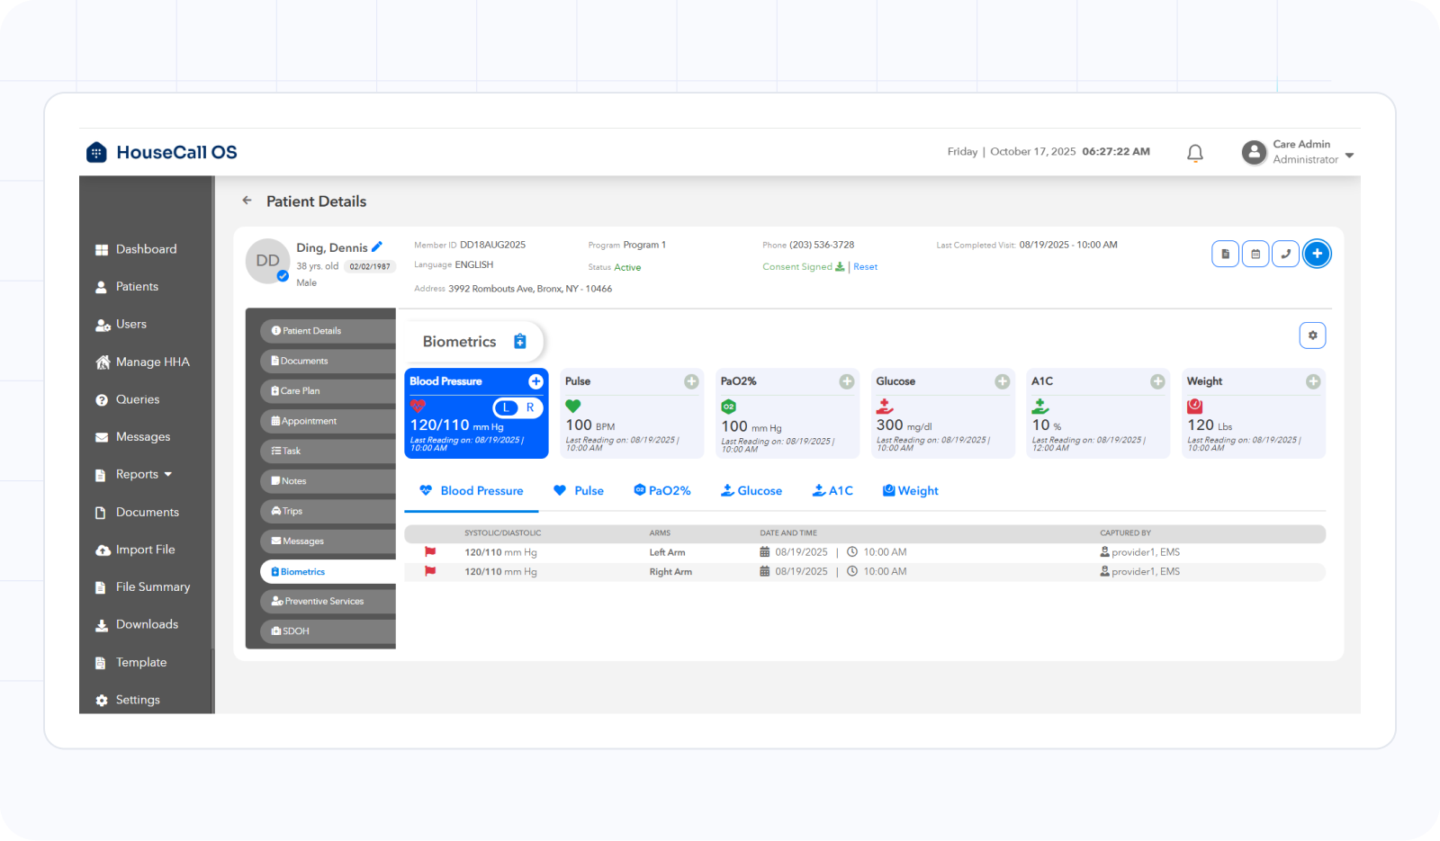Switch Blood Pressure card to L arm
The width and height of the screenshot is (1440, 841).
(x=506, y=407)
